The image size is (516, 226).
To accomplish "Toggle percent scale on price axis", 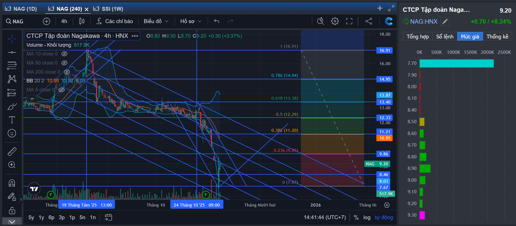I will [356, 217].
